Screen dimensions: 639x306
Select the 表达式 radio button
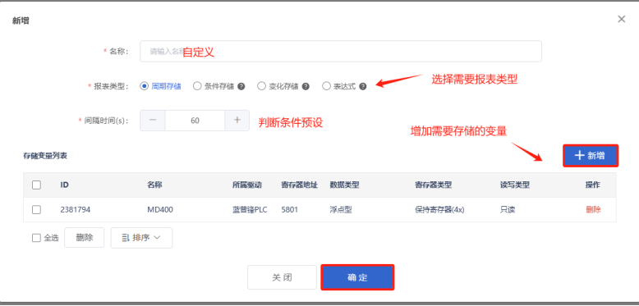(326, 86)
